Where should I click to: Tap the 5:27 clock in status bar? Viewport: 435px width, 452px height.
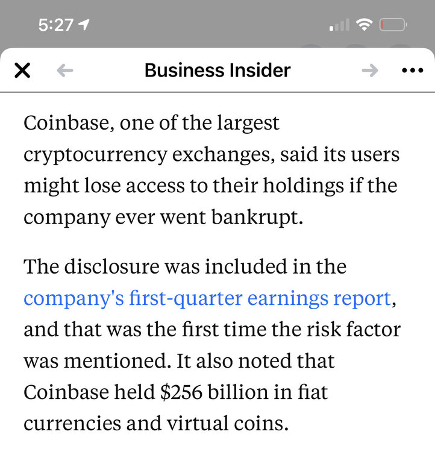[55, 25]
